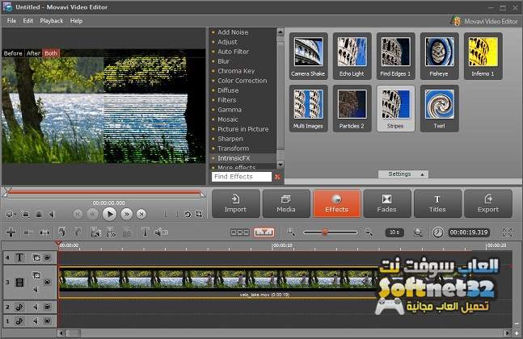Select the Inferno 1 effect thumbnail
Screen dimensions: 523x339
[x=483, y=56]
